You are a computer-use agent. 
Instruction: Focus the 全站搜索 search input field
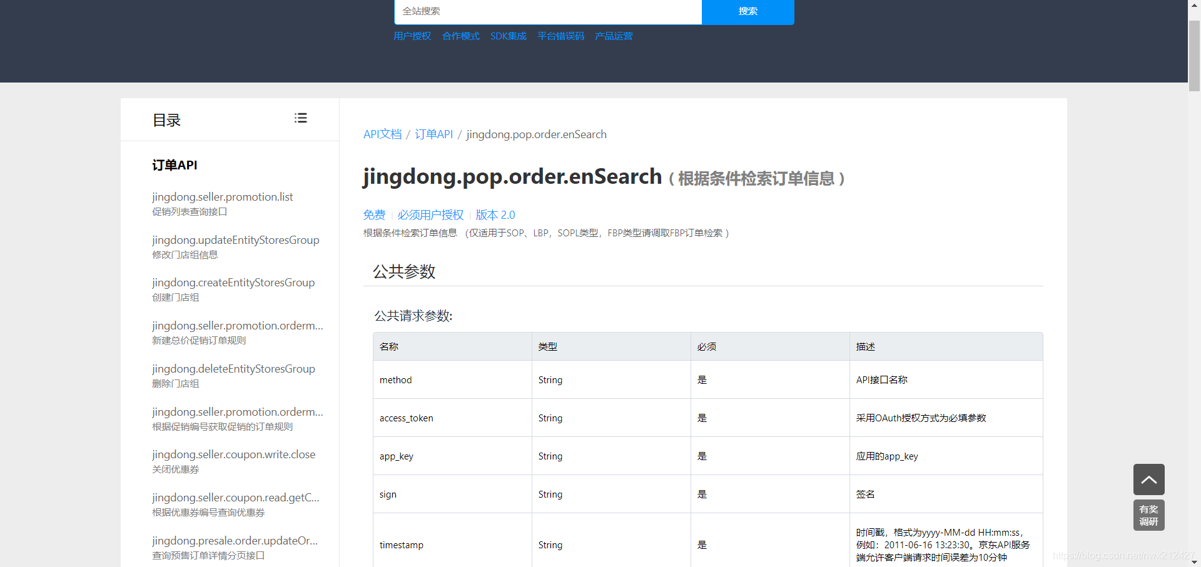click(548, 11)
